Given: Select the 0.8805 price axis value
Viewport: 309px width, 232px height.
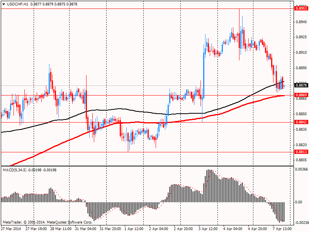Looking at the screenshot, I should point(302,160).
